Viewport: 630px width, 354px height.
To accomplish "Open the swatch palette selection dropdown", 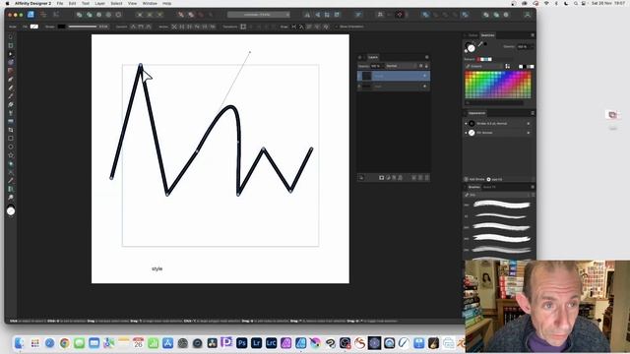I will [x=483, y=66].
